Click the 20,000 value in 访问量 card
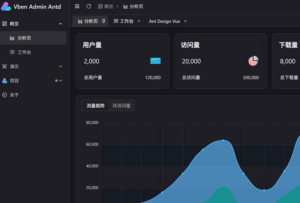The height and width of the screenshot is (203, 300). coord(191,61)
